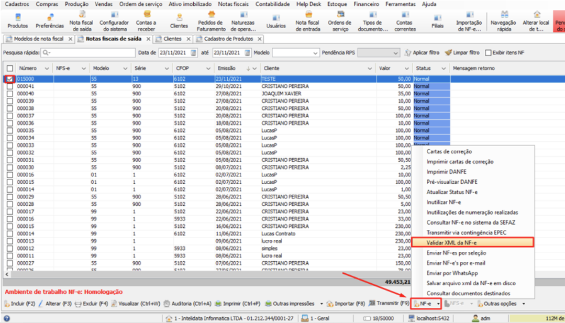Uncheck the checkbox for invoice 015000

pos(10,79)
